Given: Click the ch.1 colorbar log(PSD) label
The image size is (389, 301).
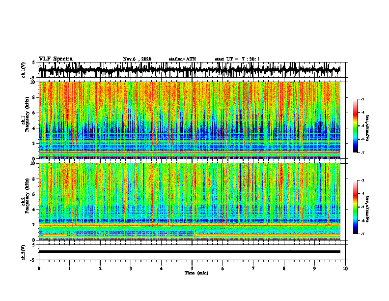Looking at the screenshot, I should (368, 128).
